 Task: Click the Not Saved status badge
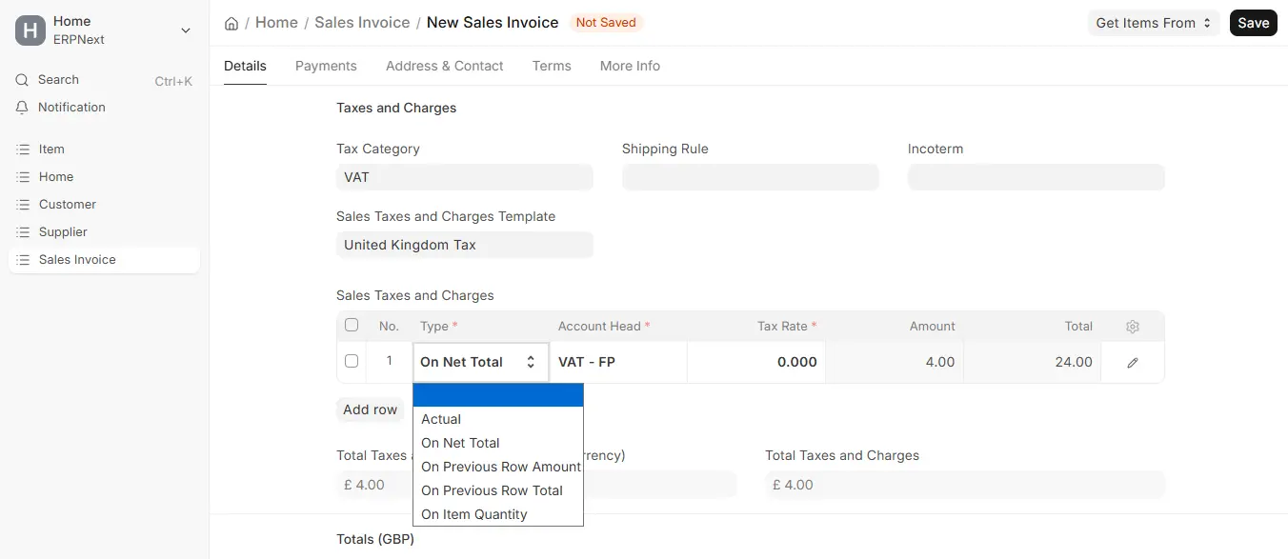[x=606, y=22]
